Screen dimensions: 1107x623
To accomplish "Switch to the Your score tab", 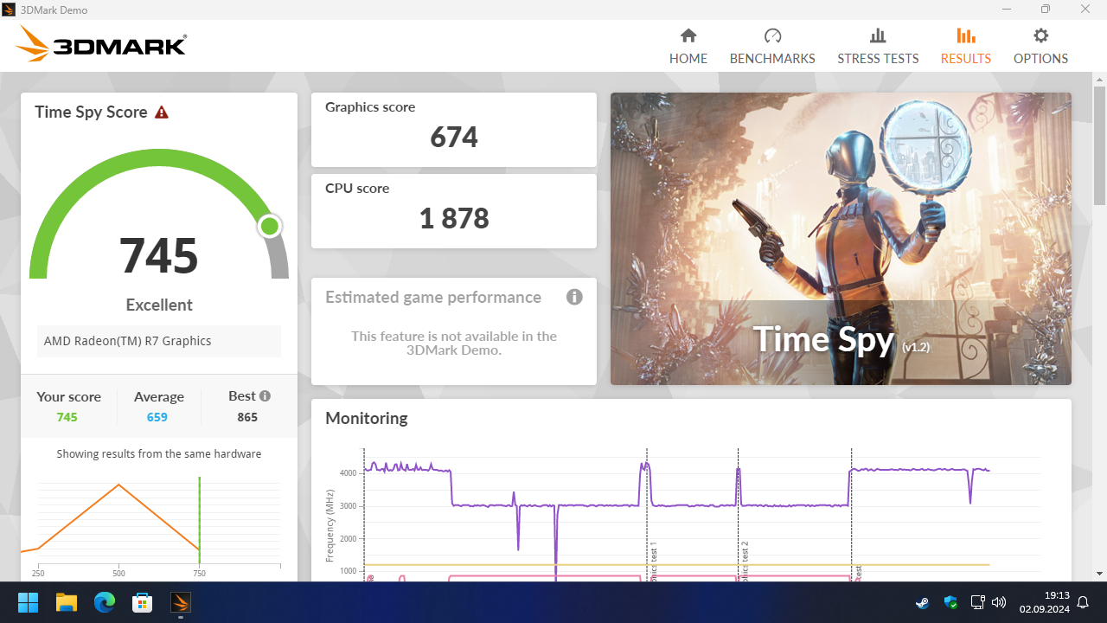I will point(68,405).
